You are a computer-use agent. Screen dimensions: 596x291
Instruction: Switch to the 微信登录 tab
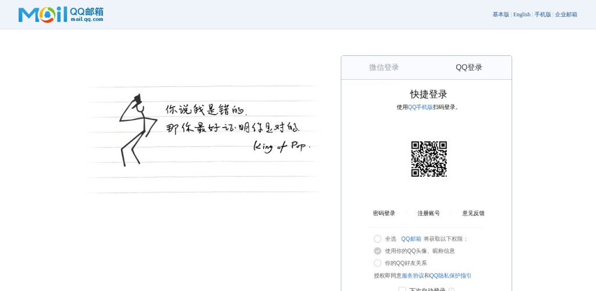coord(384,68)
